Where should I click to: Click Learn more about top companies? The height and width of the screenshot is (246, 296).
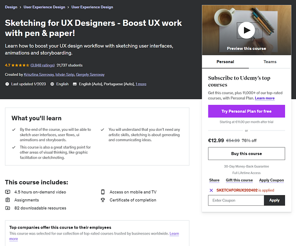(x=94, y=236)
